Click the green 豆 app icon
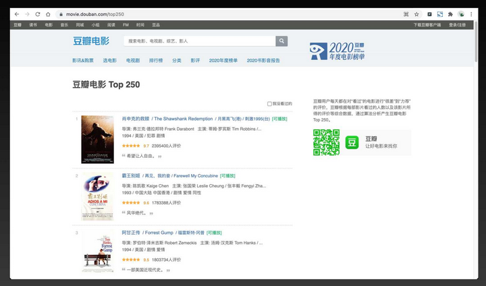Screen dimensions: 486x286 coord(352,142)
